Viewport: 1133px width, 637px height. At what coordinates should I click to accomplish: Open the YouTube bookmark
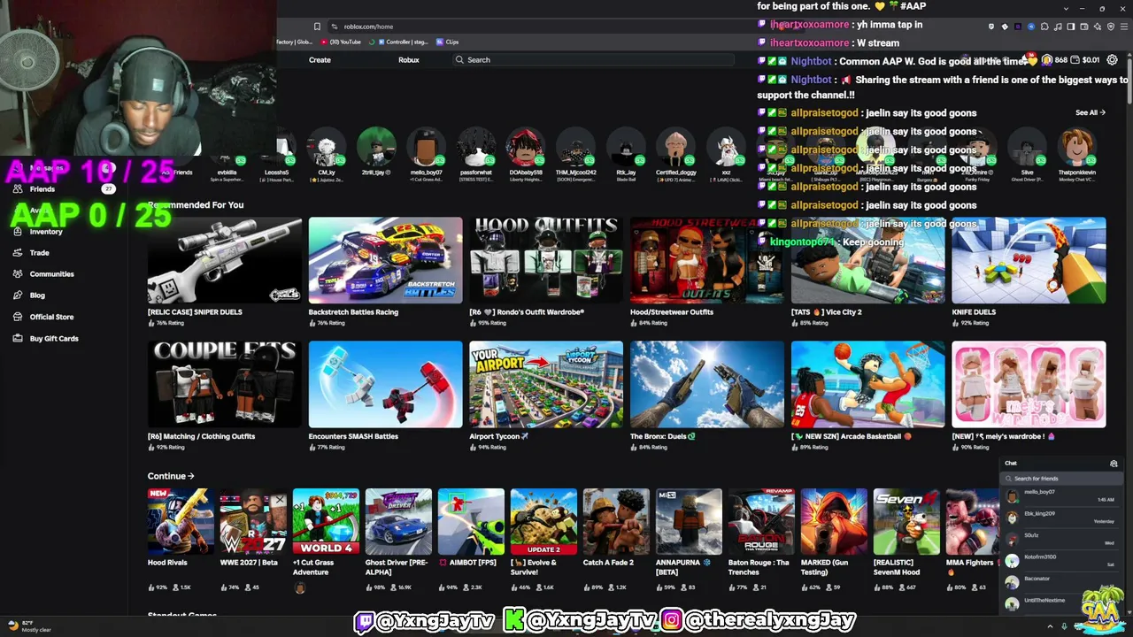click(x=341, y=42)
